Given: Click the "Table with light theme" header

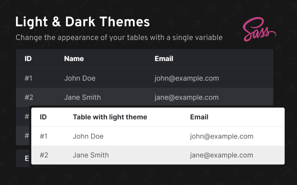Looking at the screenshot, I should point(110,117).
